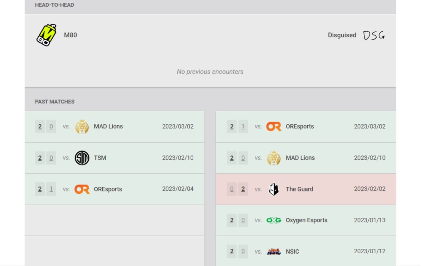
Task: Select the MAD Lions logo in left column
Action: point(82,126)
